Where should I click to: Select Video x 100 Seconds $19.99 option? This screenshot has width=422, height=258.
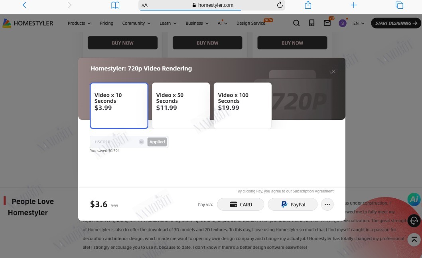pyautogui.click(x=243, y=106)
